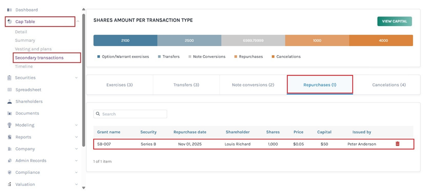Open the Cancelations (4) tab
Screen dimensions: 423x194
click(x=388, y=85)
